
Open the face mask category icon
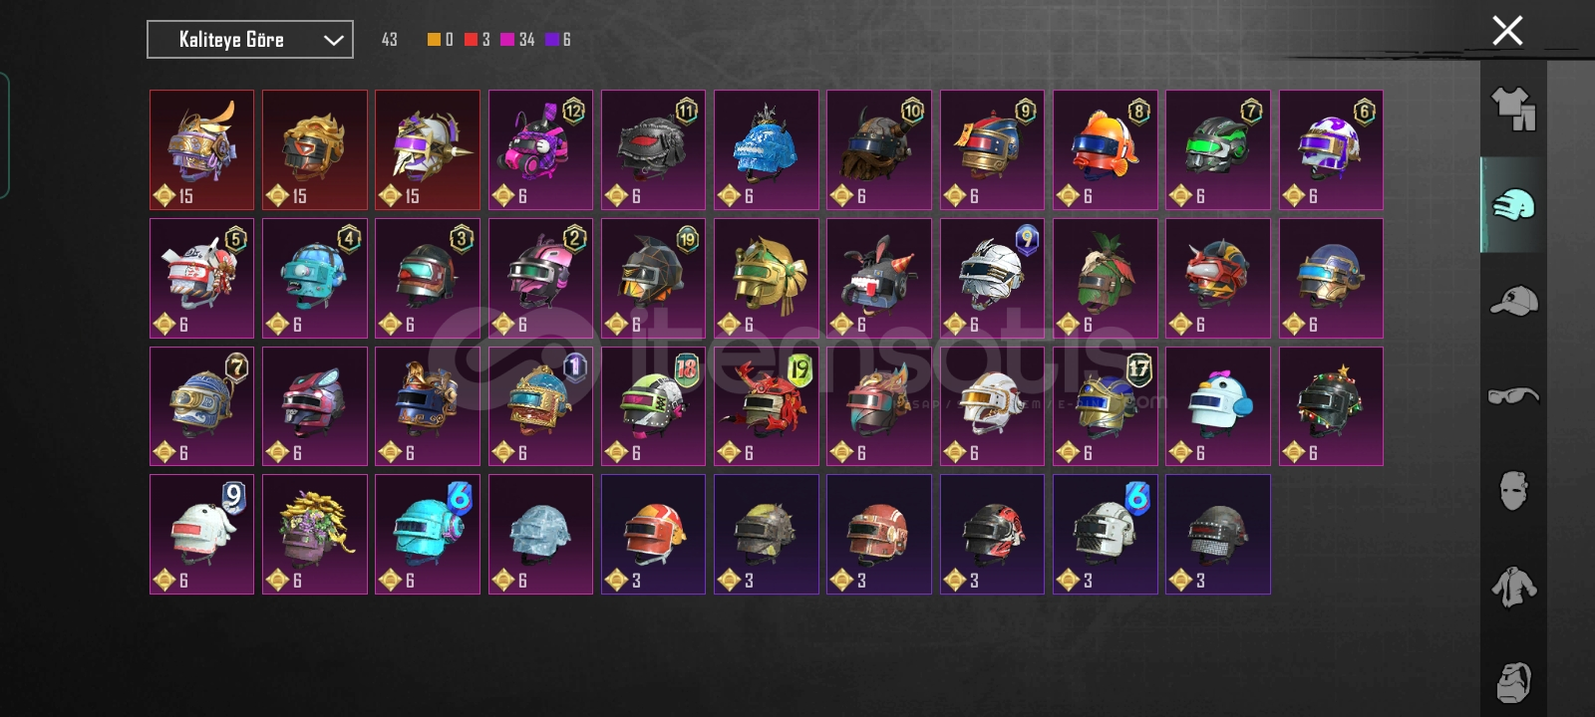(x=1513, y=490)
